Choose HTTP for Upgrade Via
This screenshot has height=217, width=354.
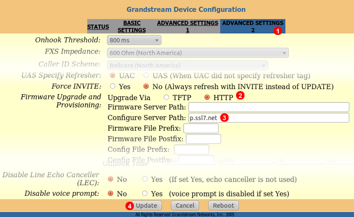(207, 97)
